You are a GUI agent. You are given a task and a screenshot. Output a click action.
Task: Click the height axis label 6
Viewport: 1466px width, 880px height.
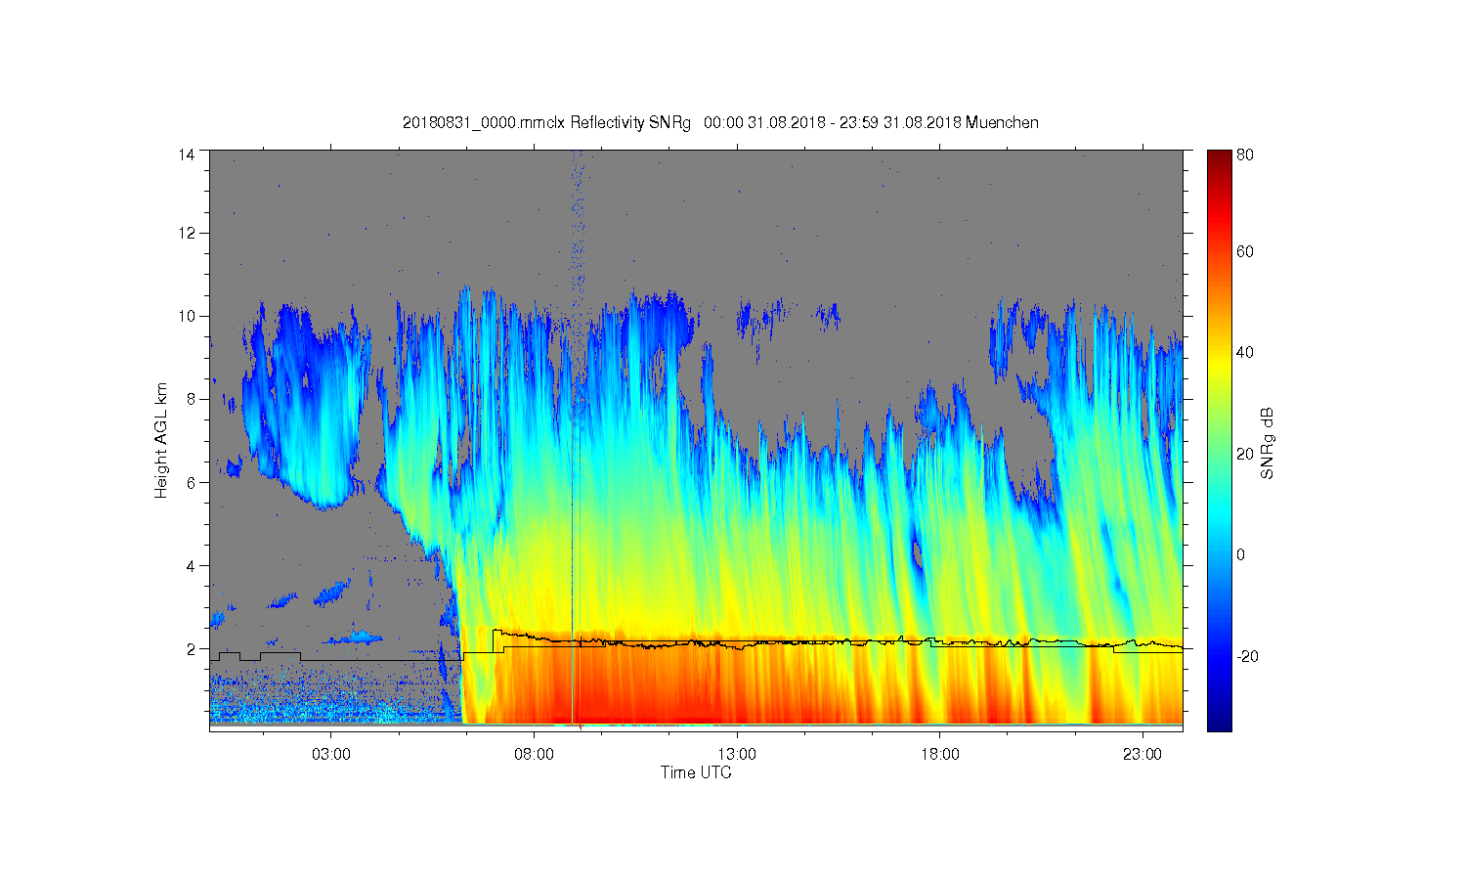(x=191, y=482)
